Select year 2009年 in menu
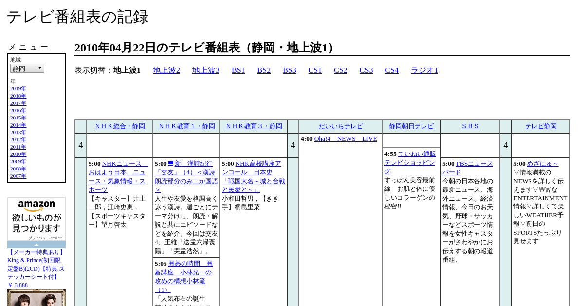584x306 pixels. click(18, 161)
